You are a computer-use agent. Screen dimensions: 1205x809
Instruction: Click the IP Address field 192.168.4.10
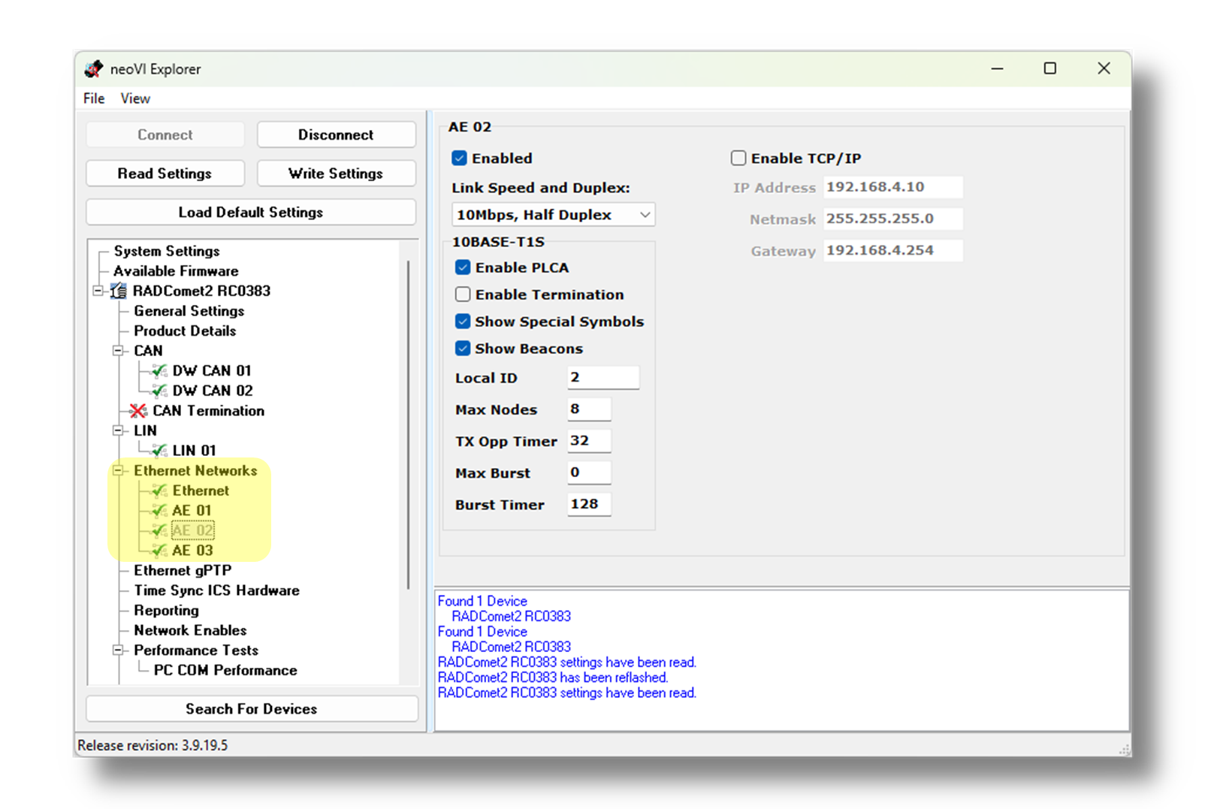[x=892, y=187]
